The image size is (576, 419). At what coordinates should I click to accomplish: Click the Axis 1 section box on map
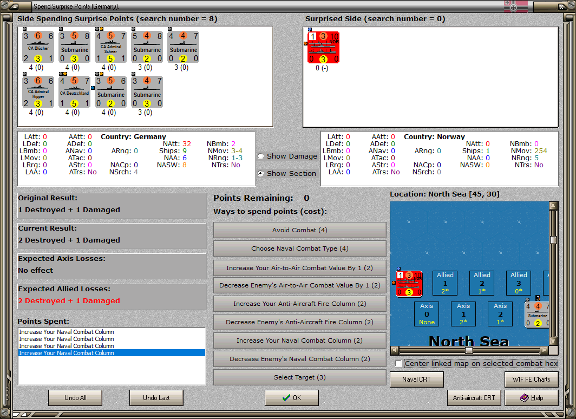click(463, 314)
